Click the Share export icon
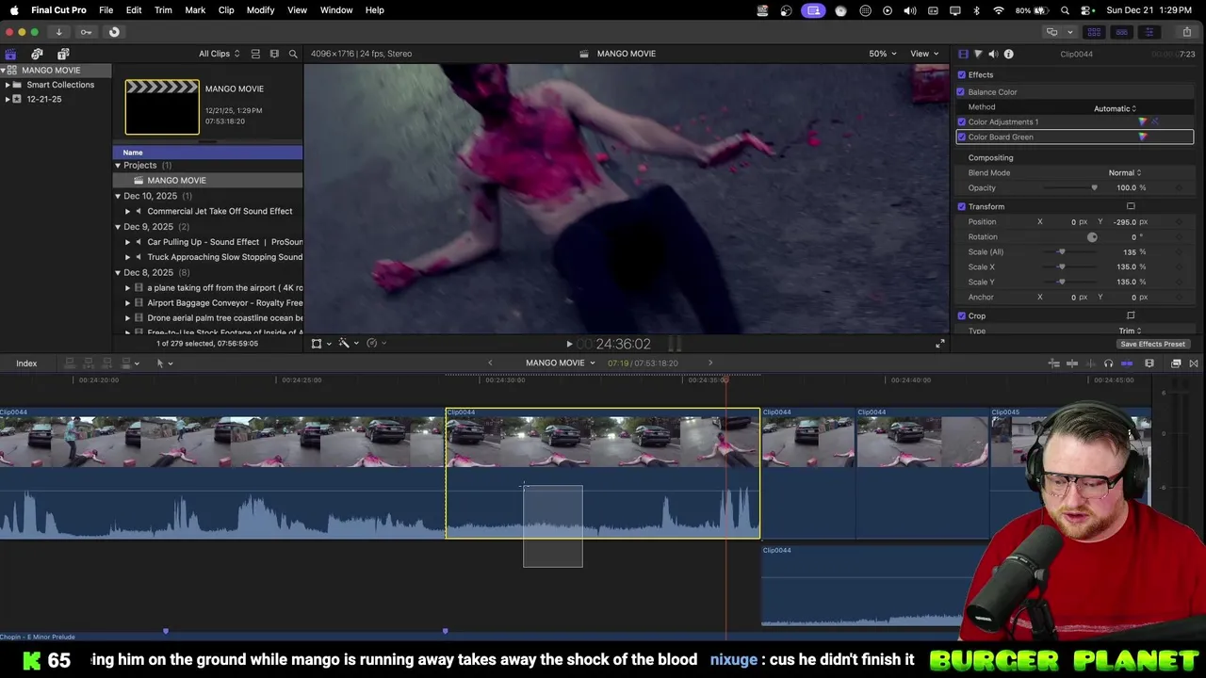The width and height of the screenshot is (1206, 678). [x=1186, y=32]
